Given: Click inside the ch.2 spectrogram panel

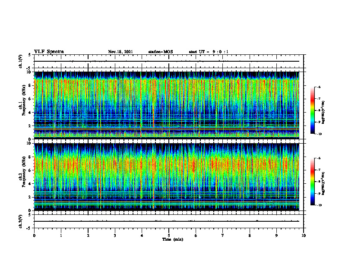Looking at the screenshot, I should [167, 177].
